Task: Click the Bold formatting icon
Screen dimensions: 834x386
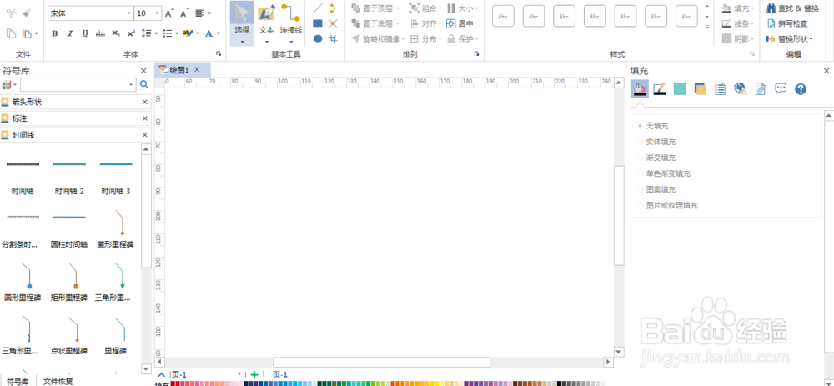Action: click(55, 33)
